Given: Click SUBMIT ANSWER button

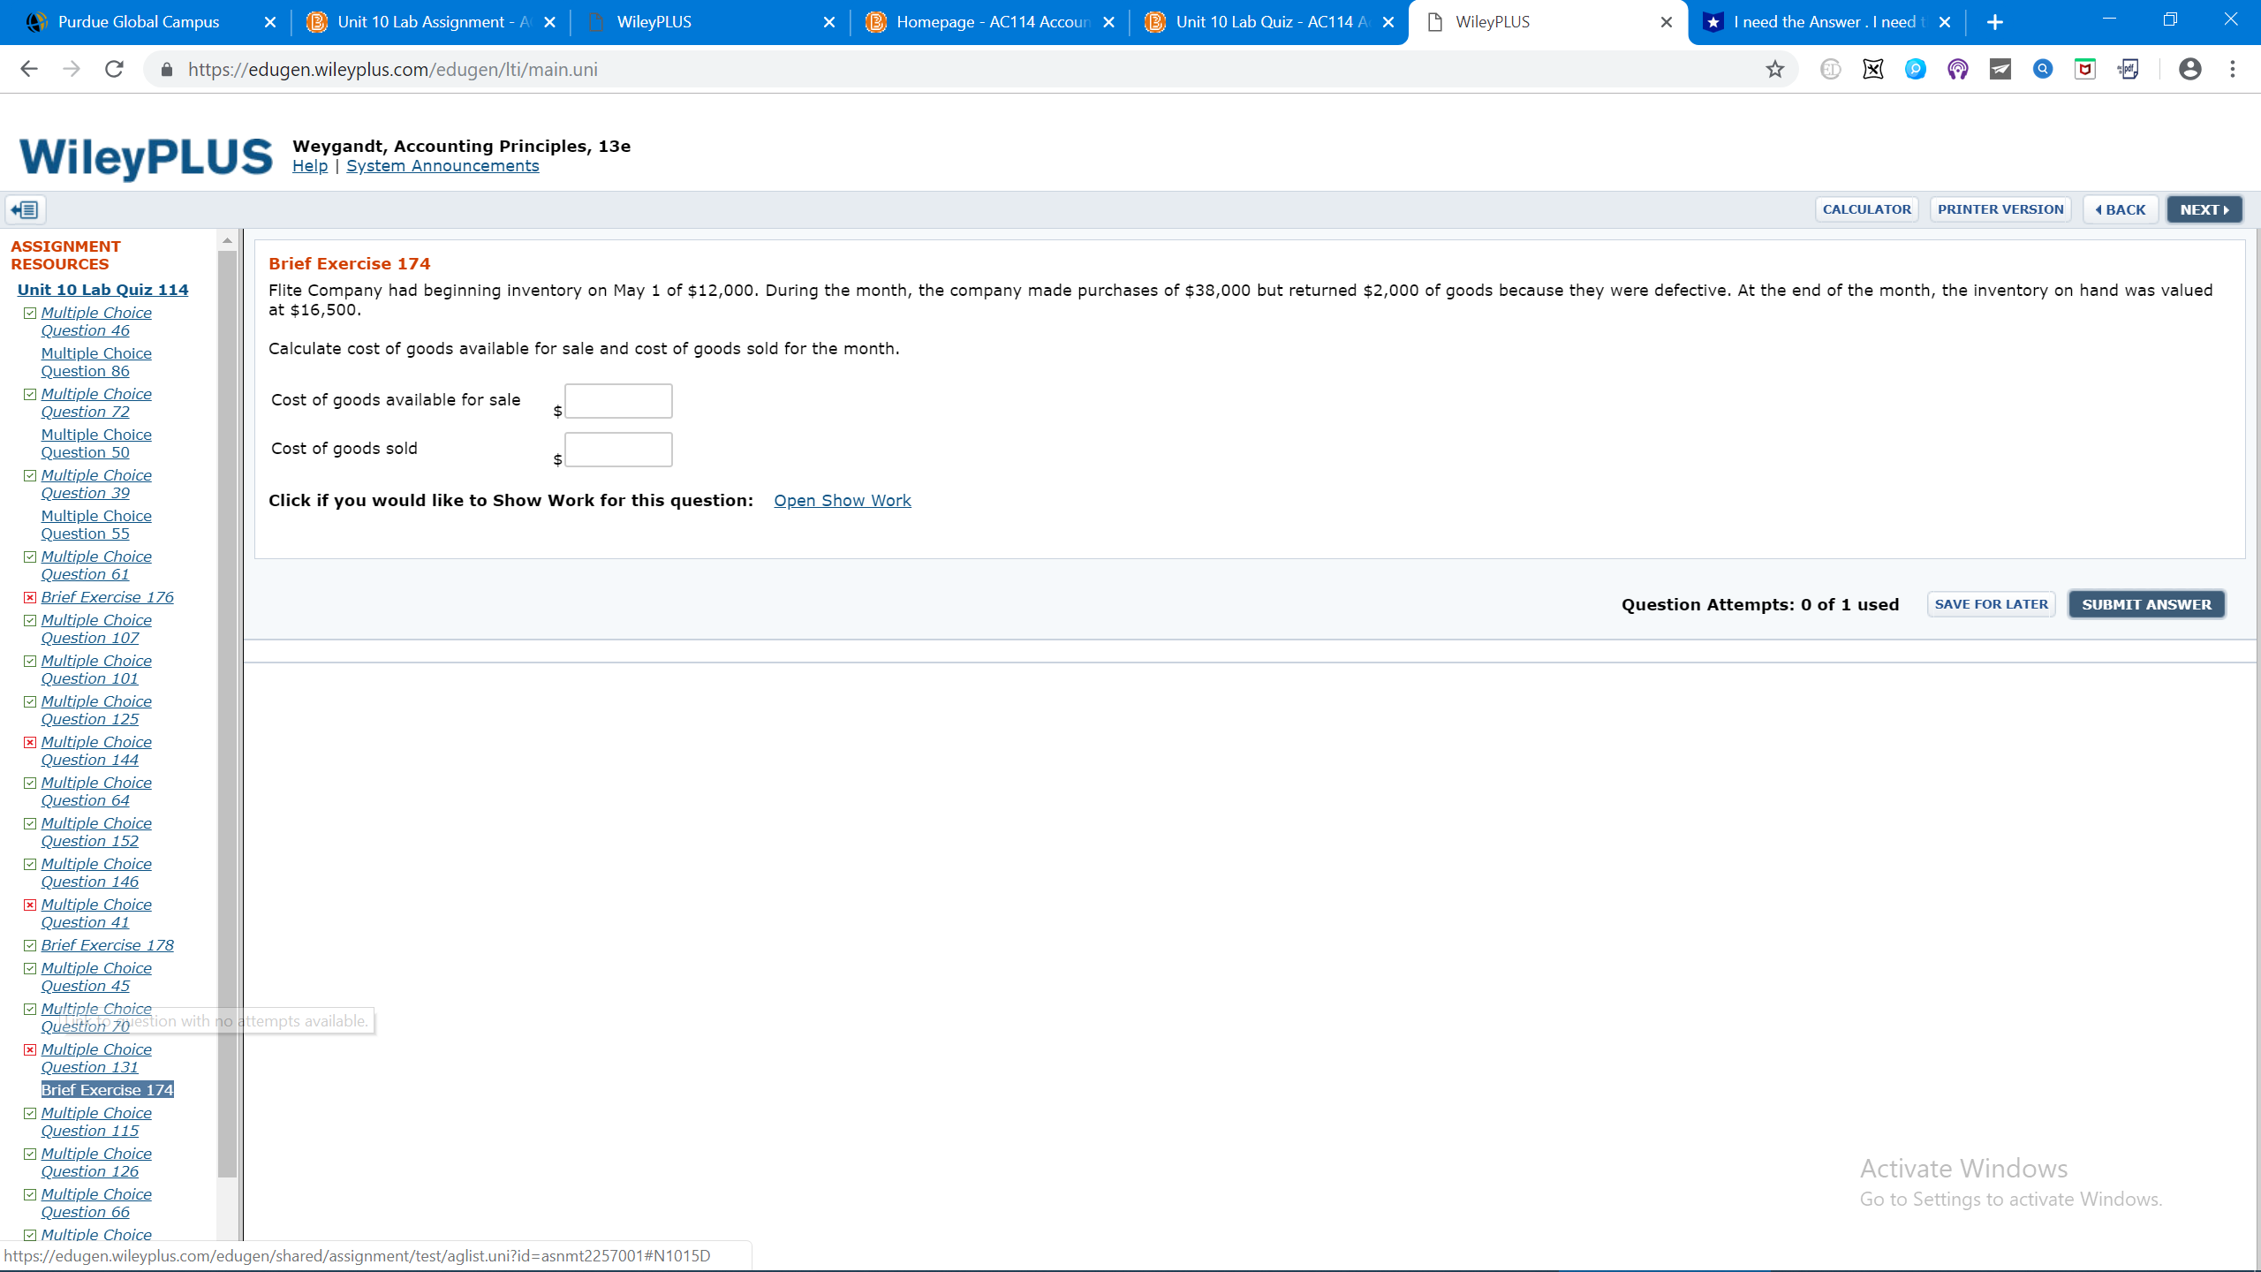Looking at the screenshot, I should (2146, 604).
